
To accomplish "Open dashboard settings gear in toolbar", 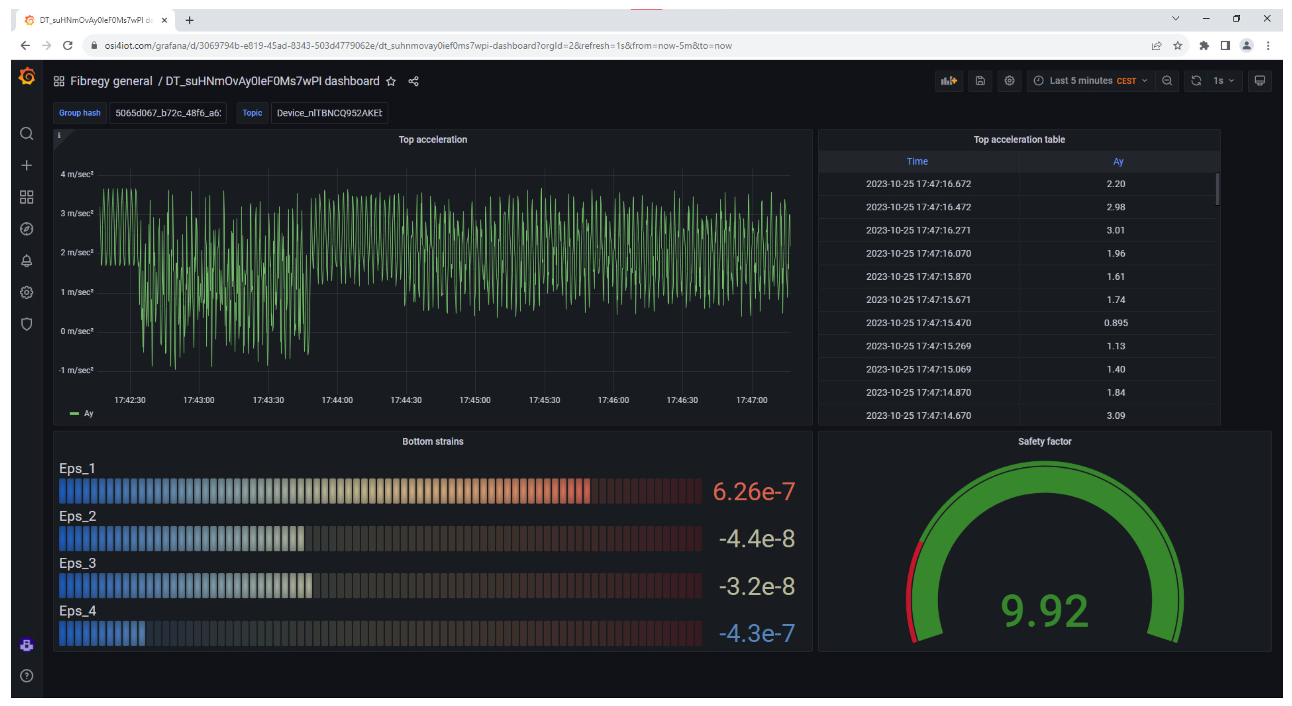I will tap(1009, 81).
